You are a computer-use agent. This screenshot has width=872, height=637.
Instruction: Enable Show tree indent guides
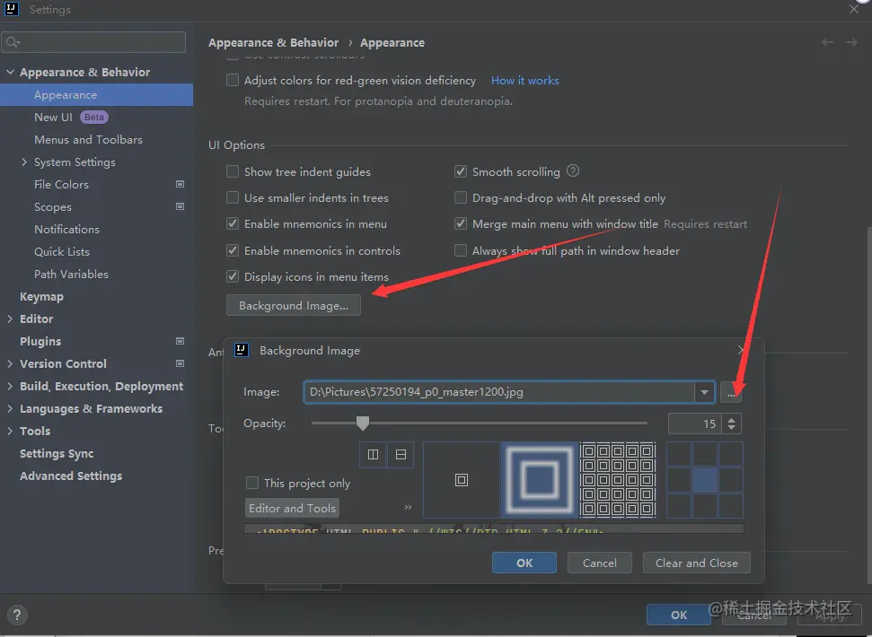point(233,171)
